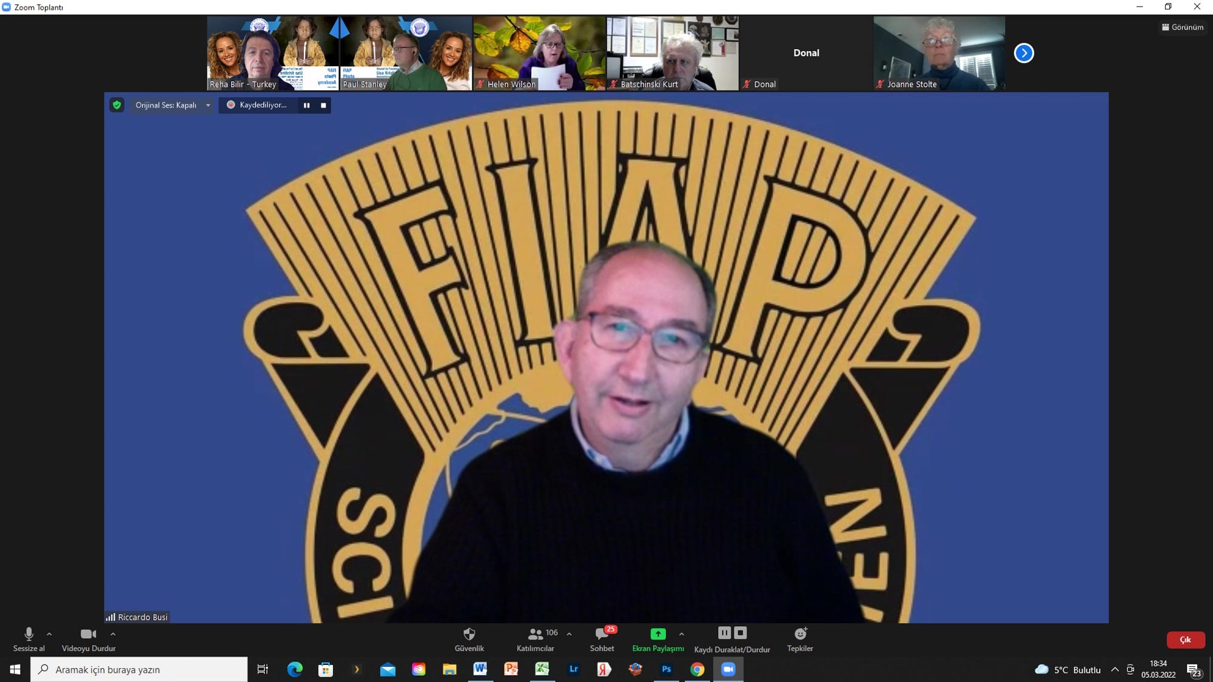Stop recording in bottom toolbar
Screen dimensions: 1213x682
pos(740,632)
